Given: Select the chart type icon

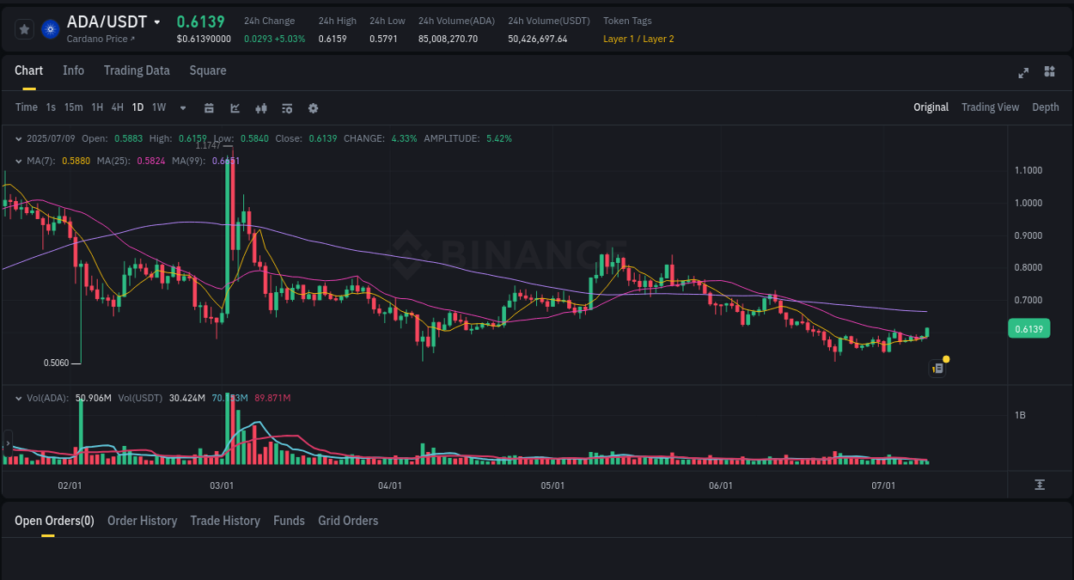Looking at the screenshot, I should 234,107.
